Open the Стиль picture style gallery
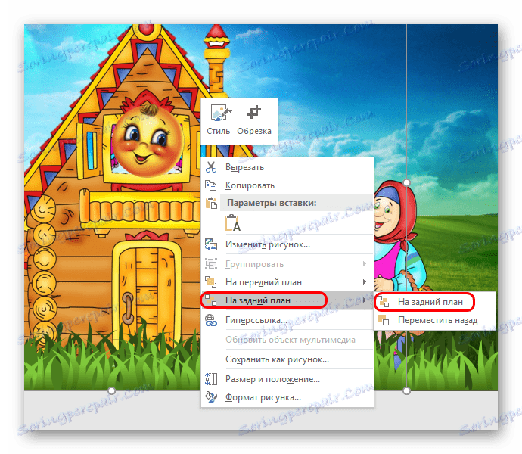This screenshot has height=454, width=522. tap(219, 120)
